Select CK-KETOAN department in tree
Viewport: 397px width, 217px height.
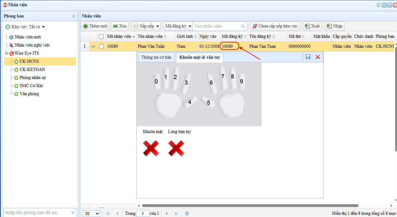(32, 70)
